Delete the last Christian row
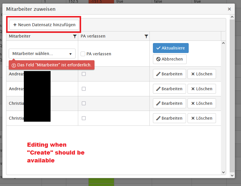 coord(201,118)
